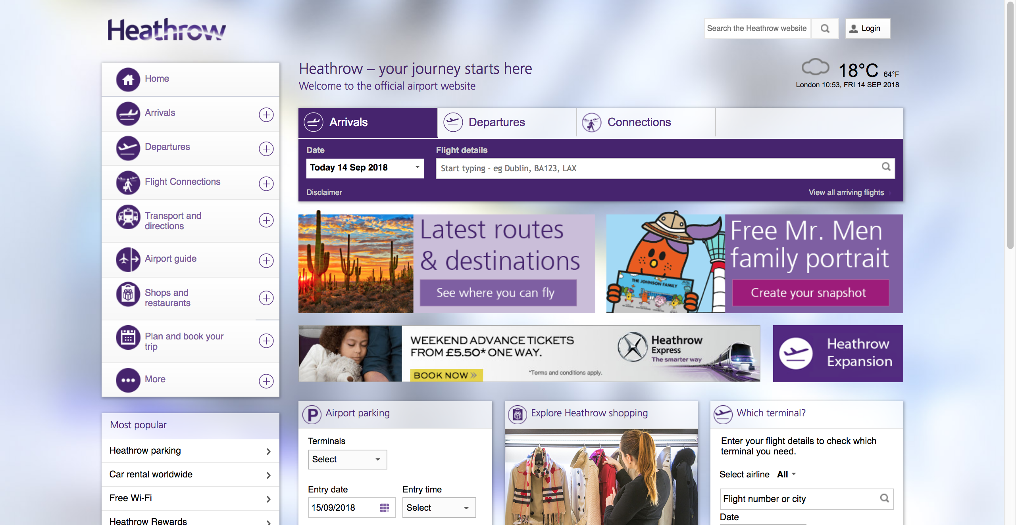Screen dimensions: 1016x525
Task: Click the Transport and directions train icon
Action: [x=128, y=217]
